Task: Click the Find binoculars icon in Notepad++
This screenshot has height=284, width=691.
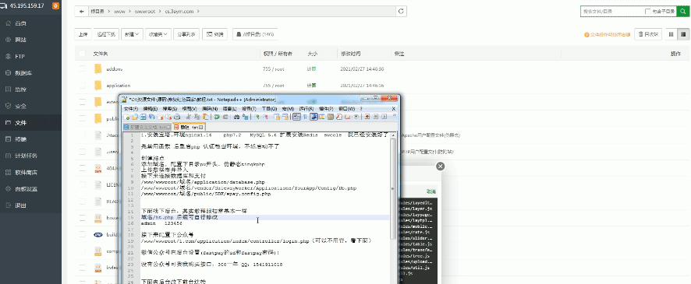Action: point(236,117)
